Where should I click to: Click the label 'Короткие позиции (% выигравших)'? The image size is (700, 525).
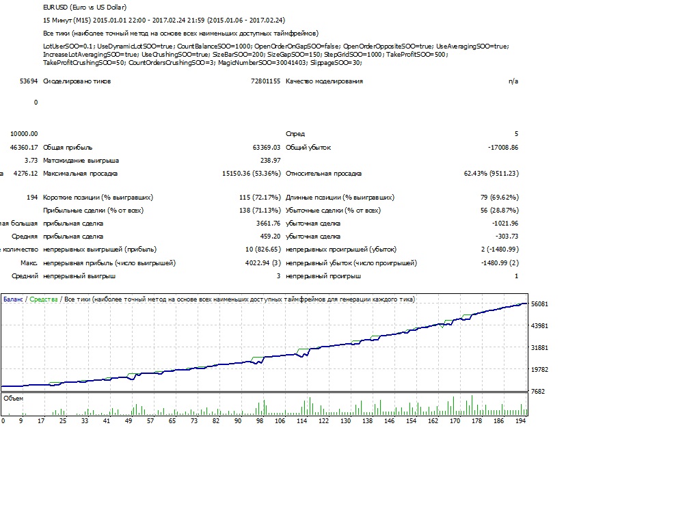(x=98, y=198)
